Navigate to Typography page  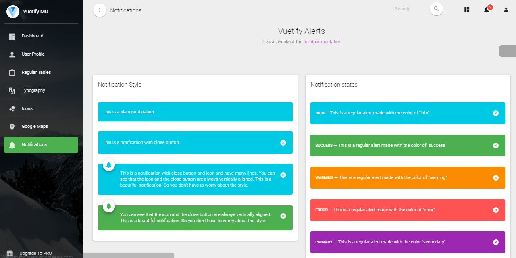coord(41,91)
